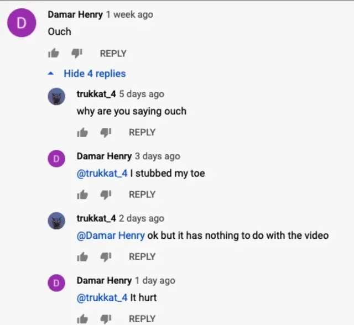The height and width of the screenshot is (325, 354).
Task: Like the "I stubbed my toe" reply
Action: tap(82, 195)
